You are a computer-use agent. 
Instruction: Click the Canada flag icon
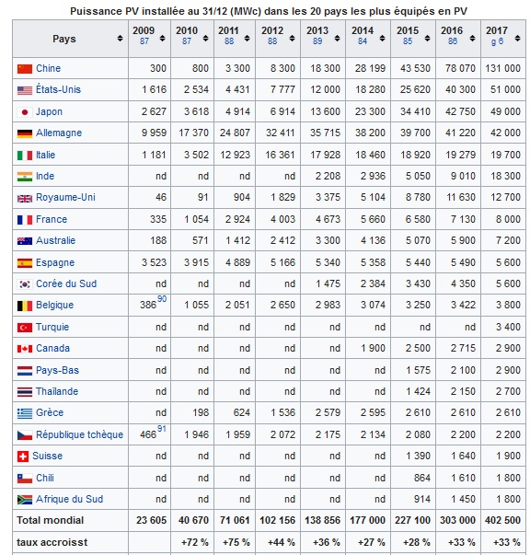25,349
